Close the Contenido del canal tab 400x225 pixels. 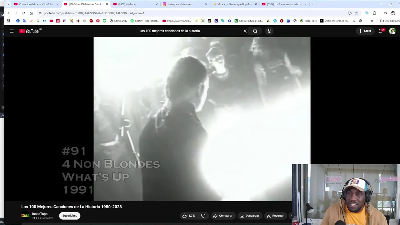pyautogui.click(x=57, y=4)
